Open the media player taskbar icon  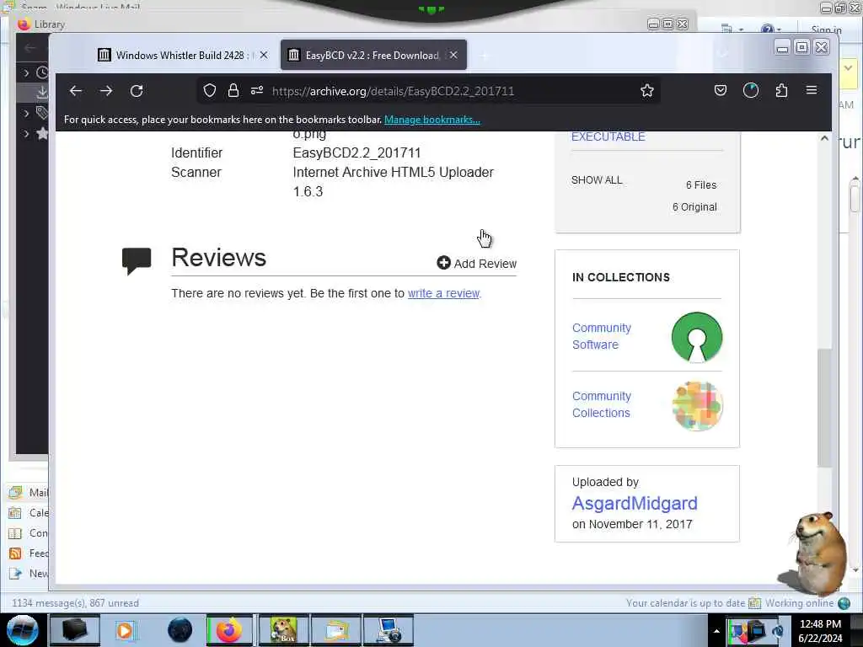click(x=125, y=630)
